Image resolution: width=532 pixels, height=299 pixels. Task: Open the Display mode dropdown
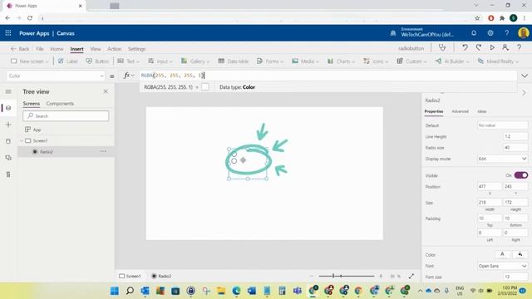tap(502, 159)
